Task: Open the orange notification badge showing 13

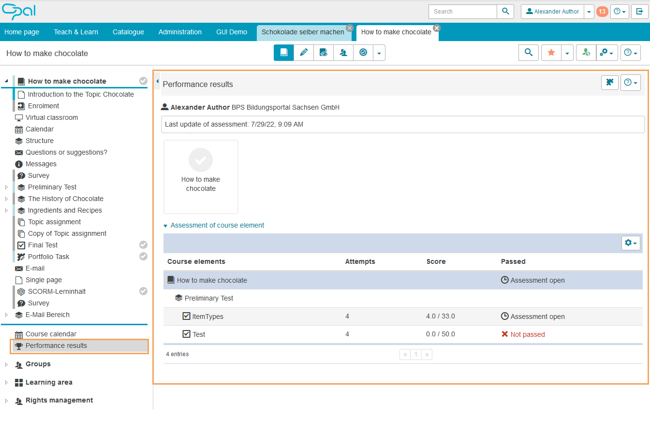Action: tap(602, 12)
